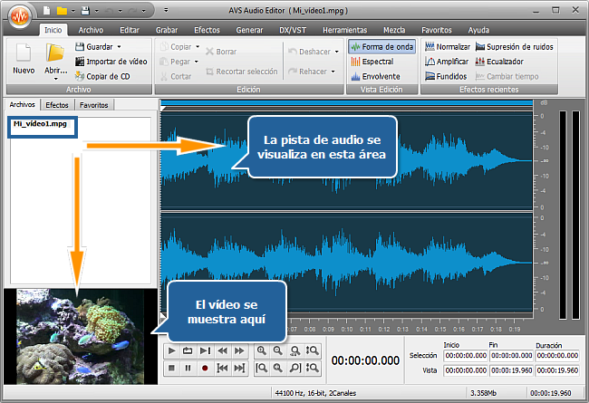This screenshot has width=589, height=403.
Task: Expand the Copiar dropdown arrow
Action: click(198, 47)
